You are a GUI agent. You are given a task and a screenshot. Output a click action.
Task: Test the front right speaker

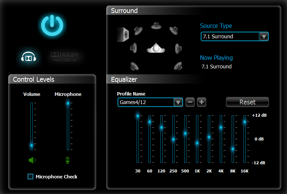[x=174, y=30]
